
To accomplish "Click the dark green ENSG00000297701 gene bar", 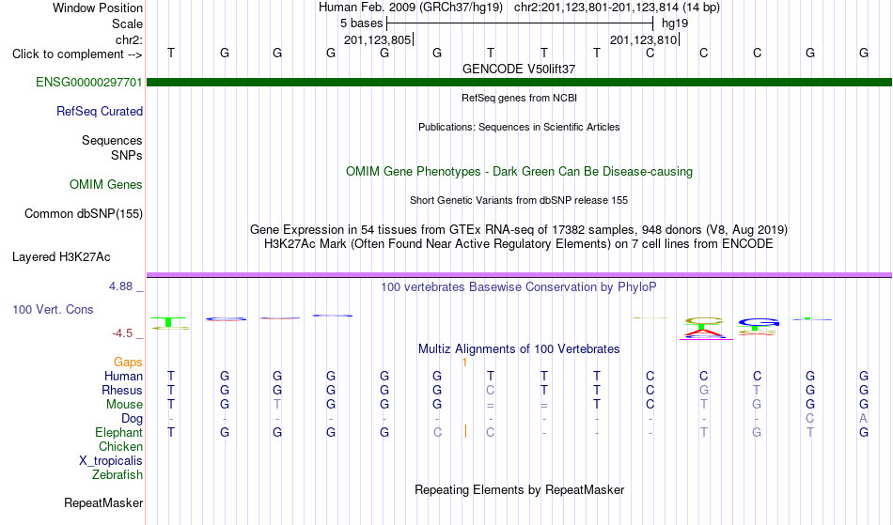I will [520, 83].
